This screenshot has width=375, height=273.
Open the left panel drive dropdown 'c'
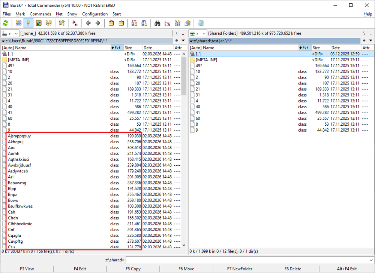click(10, 33)
